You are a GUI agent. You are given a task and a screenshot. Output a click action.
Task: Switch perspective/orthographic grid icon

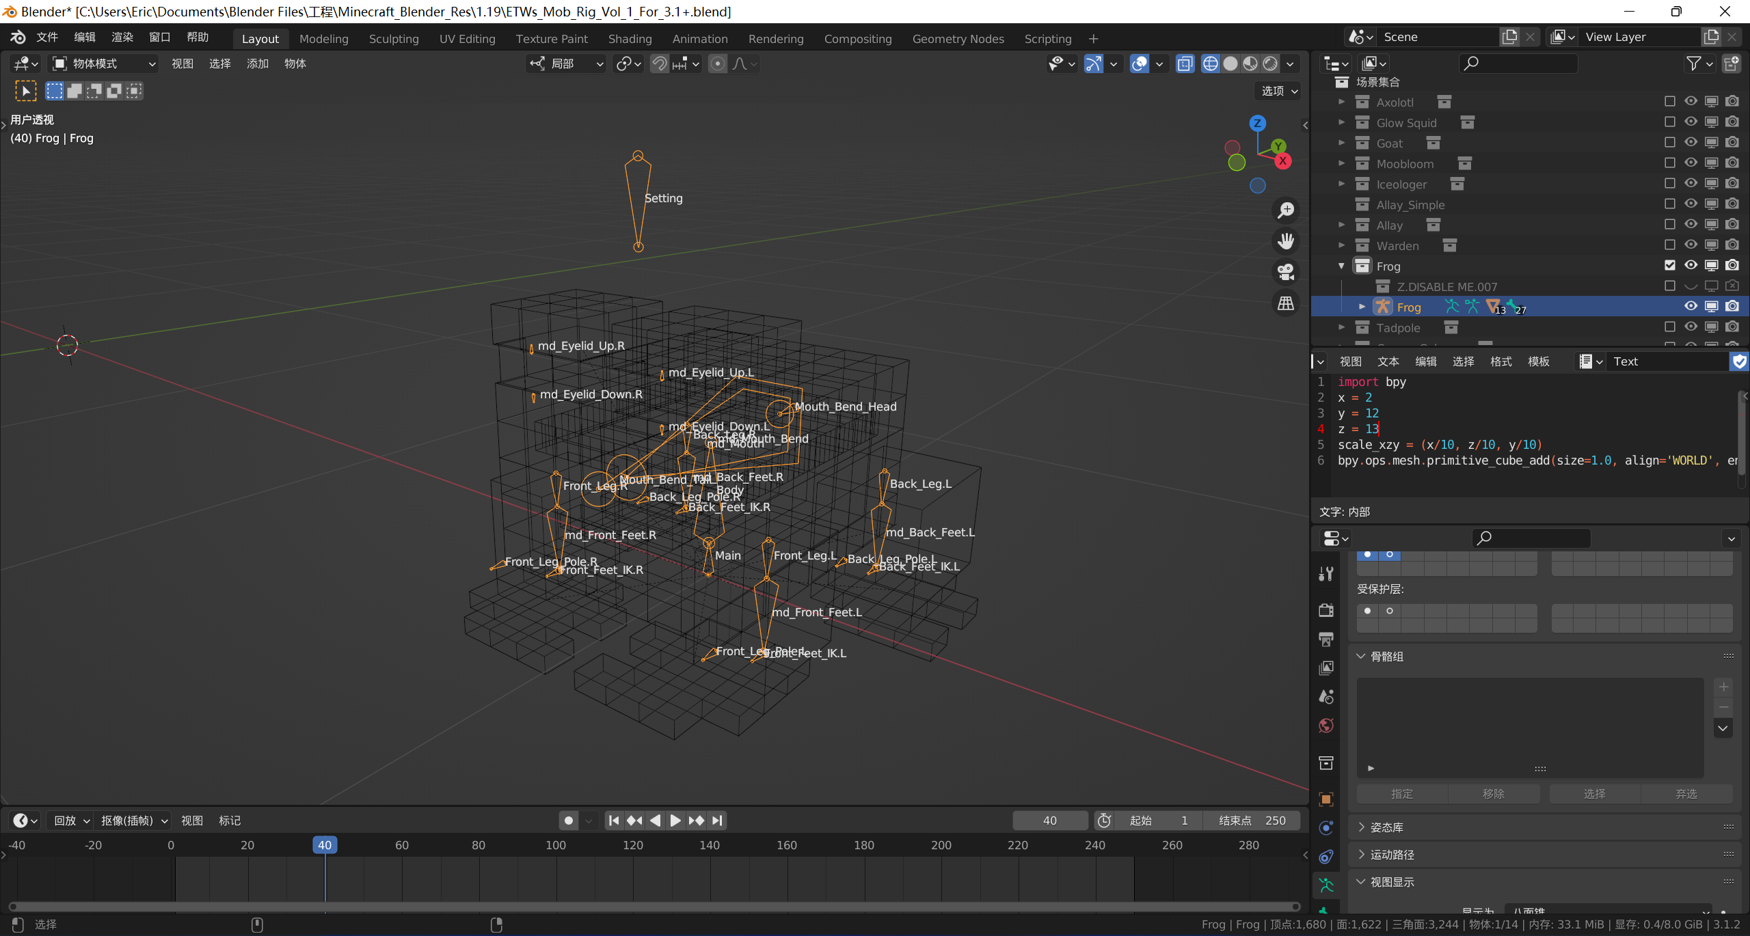(1286, 303)
